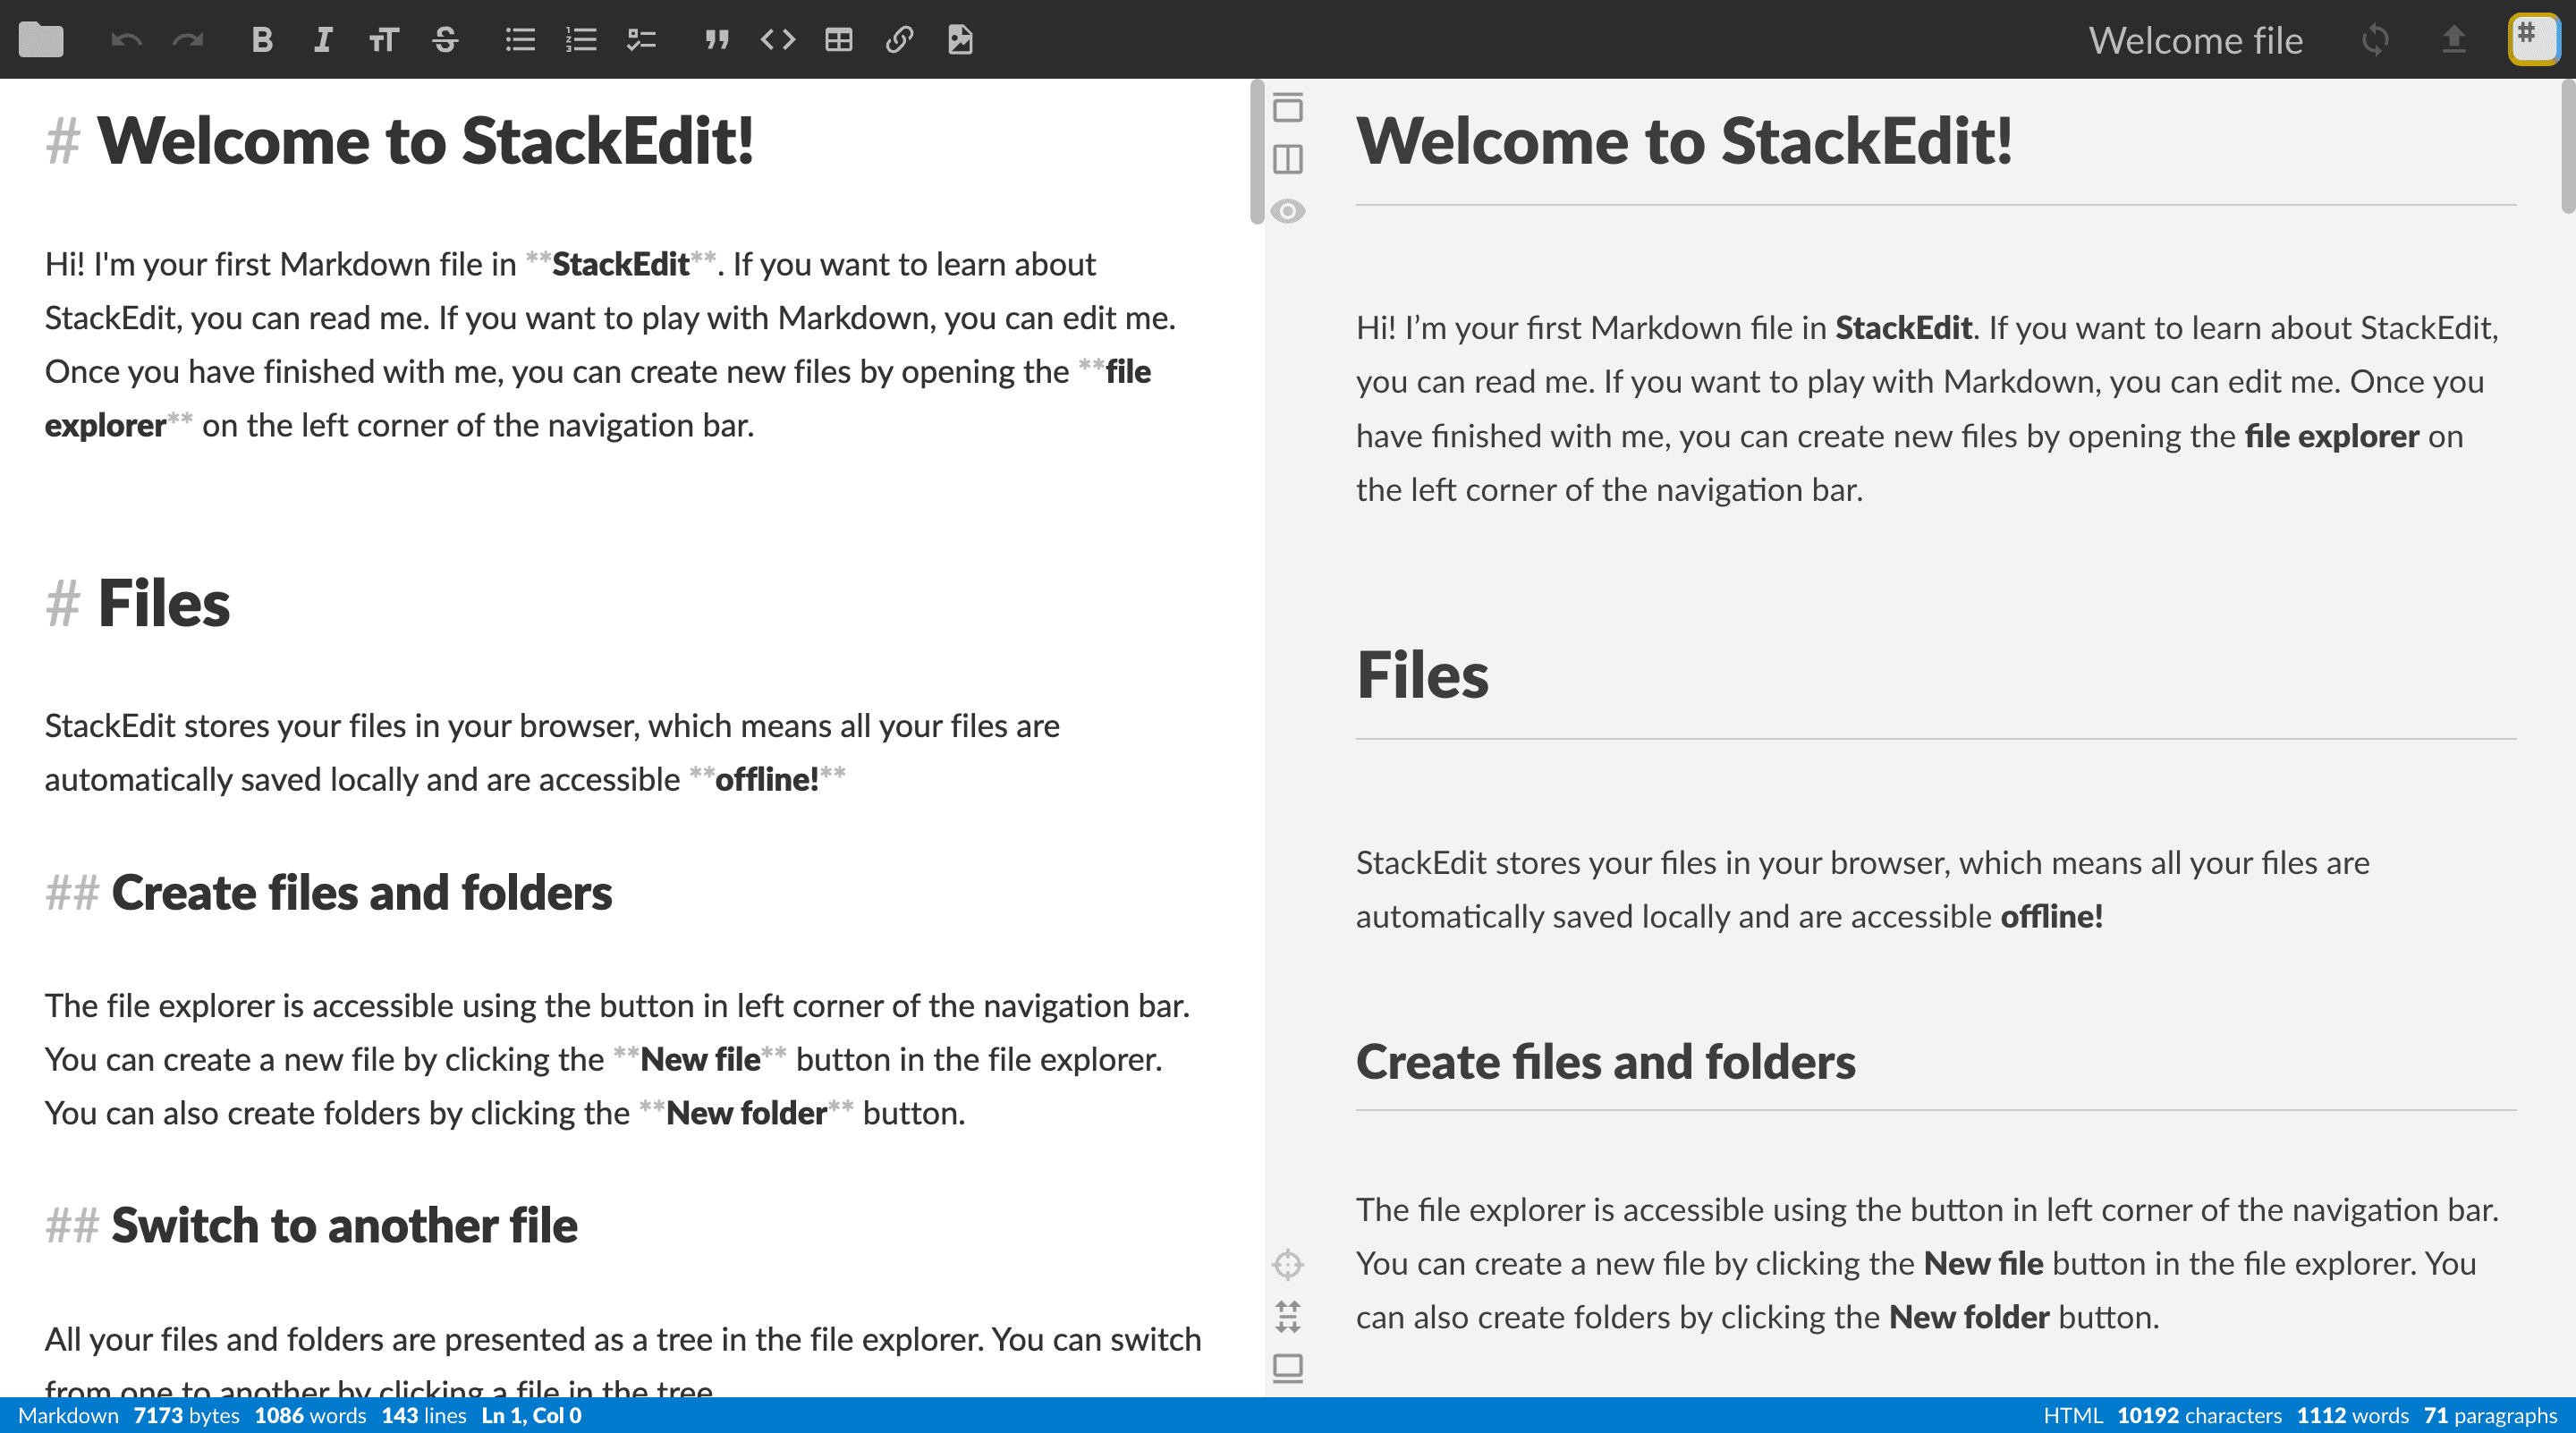Image resolution: width=2576 pixels, height=1433 pixels.
Task: Insert an ordered numbered list
Action: point(581,40)
